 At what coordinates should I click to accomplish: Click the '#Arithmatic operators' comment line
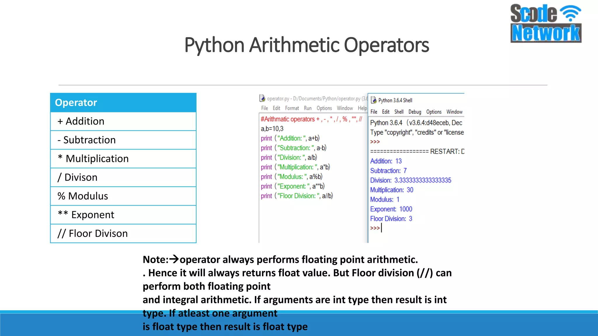point(311,119)
